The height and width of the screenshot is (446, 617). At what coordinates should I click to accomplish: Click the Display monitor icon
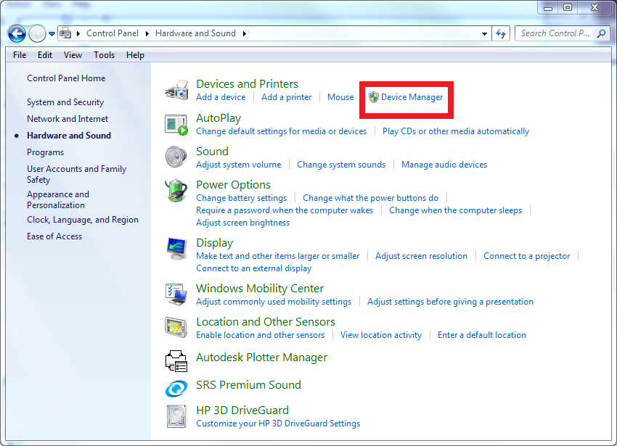(176, 249)
